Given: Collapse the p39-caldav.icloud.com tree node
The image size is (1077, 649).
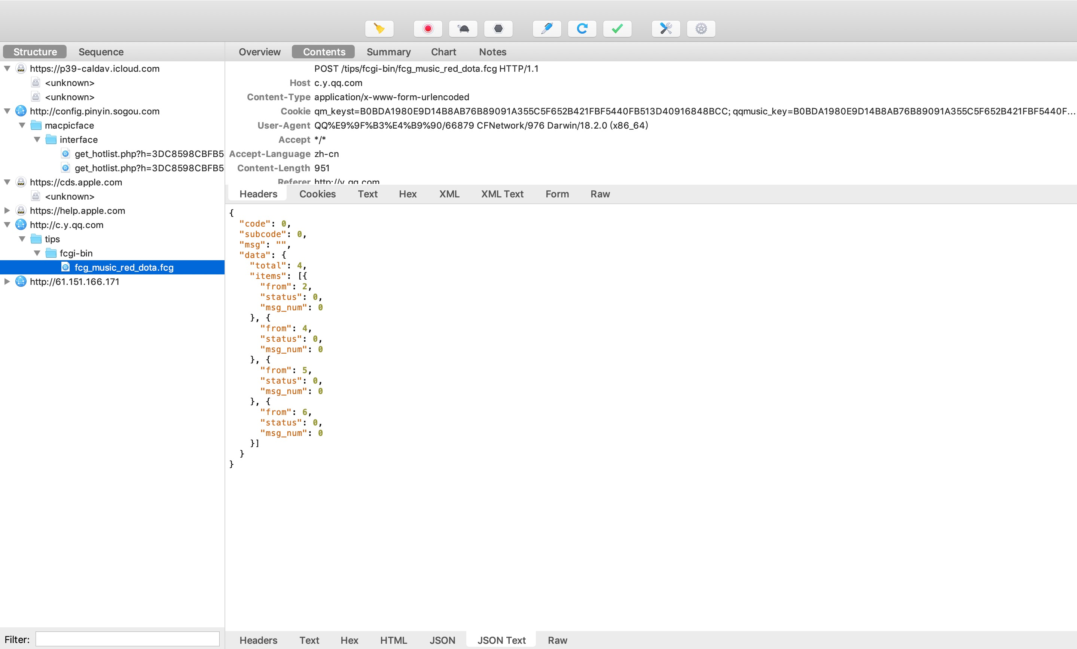Looking at the screenshot, I should 7,68.
